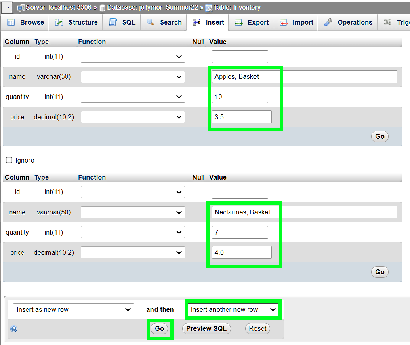Click the database icon in the breadcrumb
The width and height of the screenshot is (410, 345).
103,8
